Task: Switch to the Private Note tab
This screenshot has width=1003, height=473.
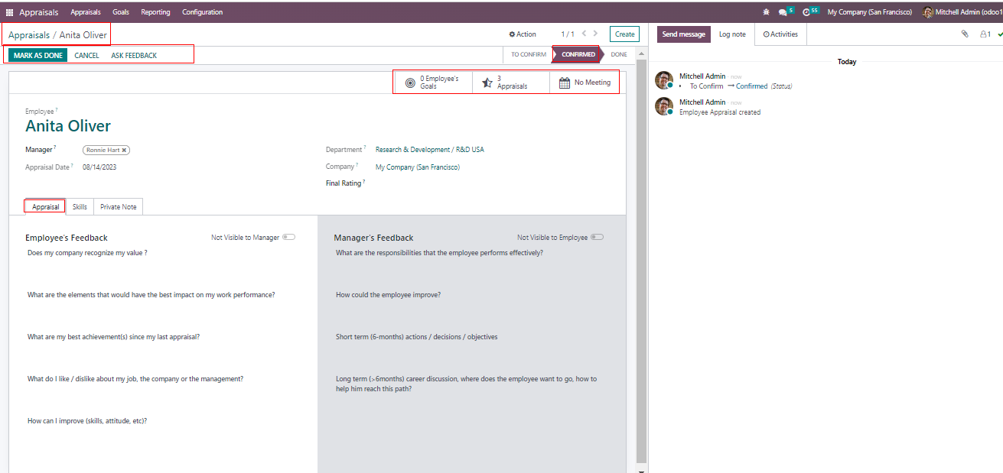Action: point(118,207)
